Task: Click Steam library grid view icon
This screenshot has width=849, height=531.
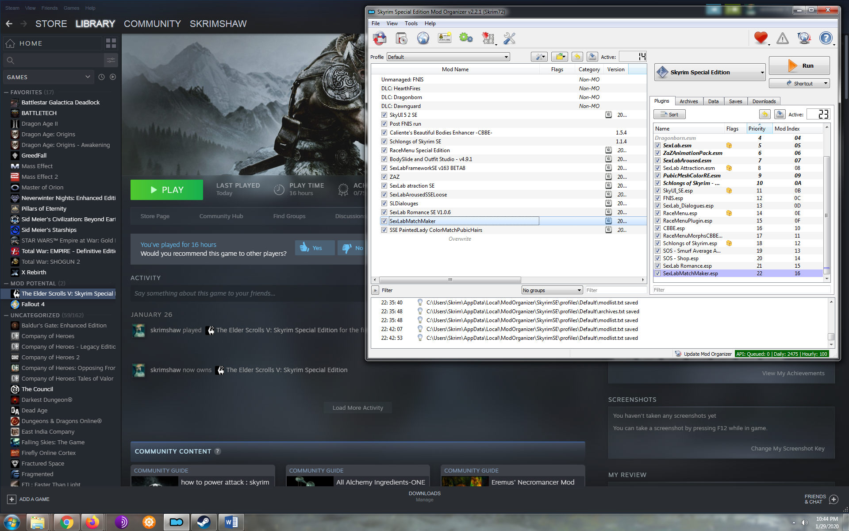Action: pyautogui.click(x=111, y=43)
